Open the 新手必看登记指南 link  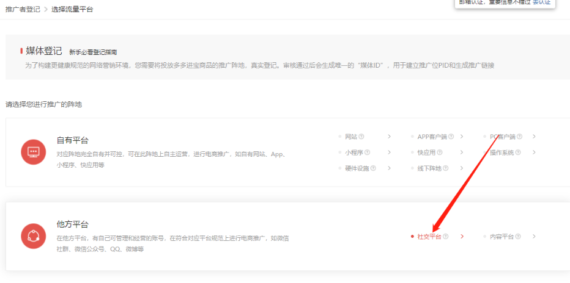93,52
